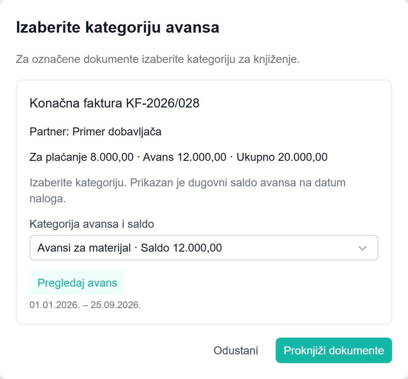Click the Avans 12.000,00 amount

185,157
